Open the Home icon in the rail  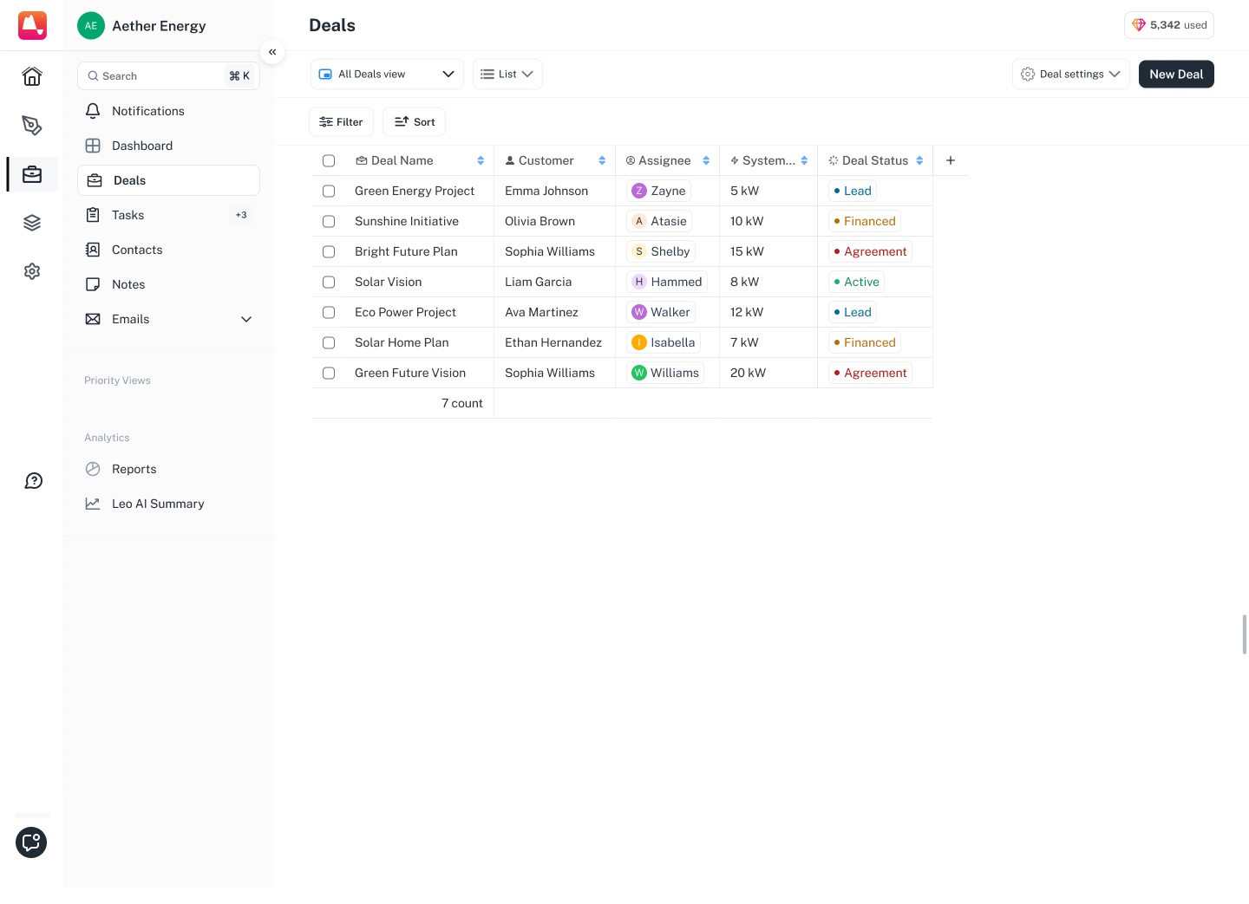(32, 76)
